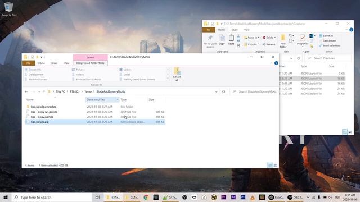Switch to Share tab in back window
Screen dimensions: 360x202
pos(235,30)
